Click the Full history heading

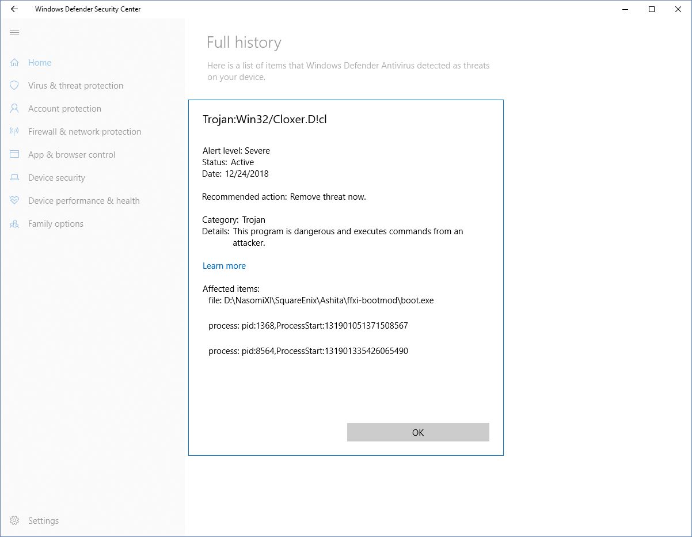[244, 43]
